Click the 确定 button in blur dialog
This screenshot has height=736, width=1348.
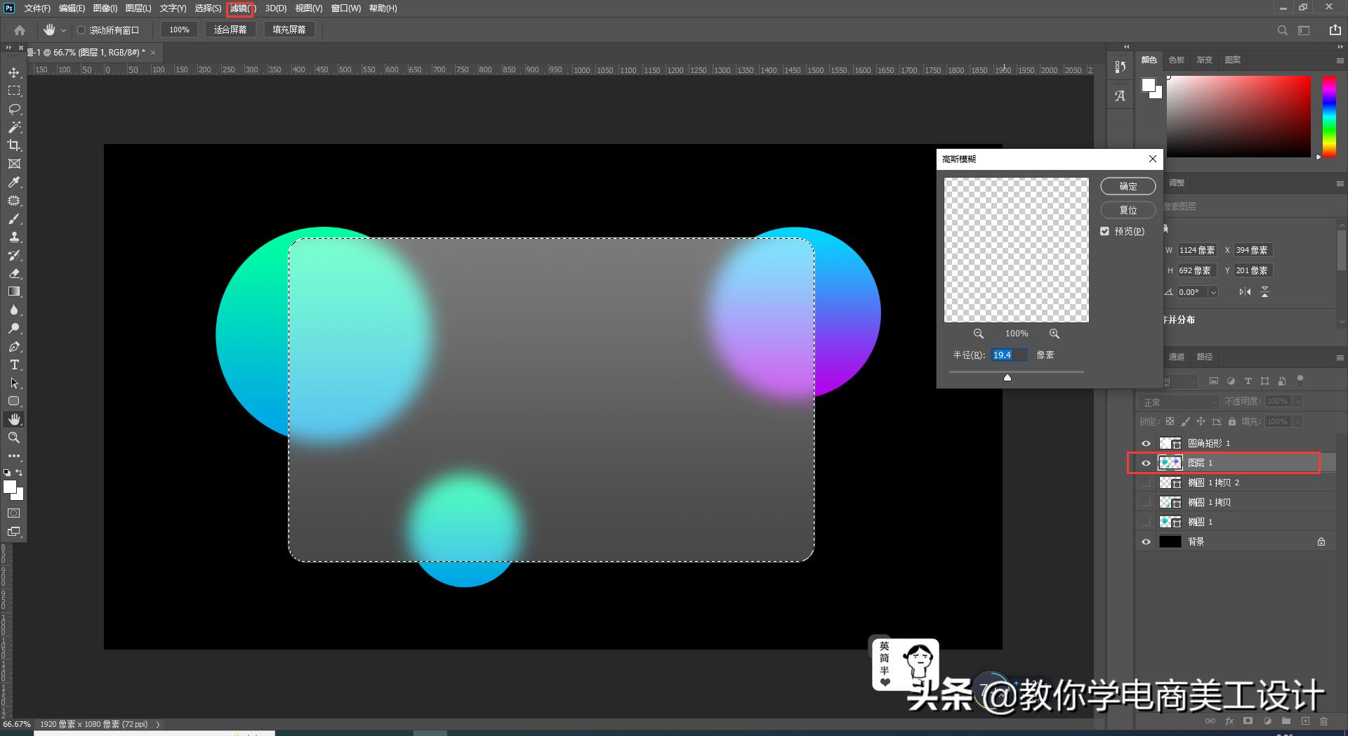pyautogui.click(x=1128, y=186)
